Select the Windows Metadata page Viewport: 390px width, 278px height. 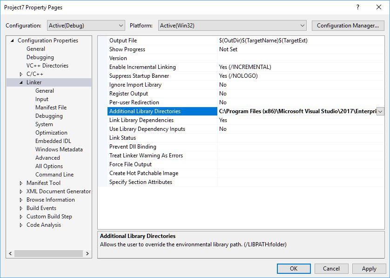click(x=59, y=149)
